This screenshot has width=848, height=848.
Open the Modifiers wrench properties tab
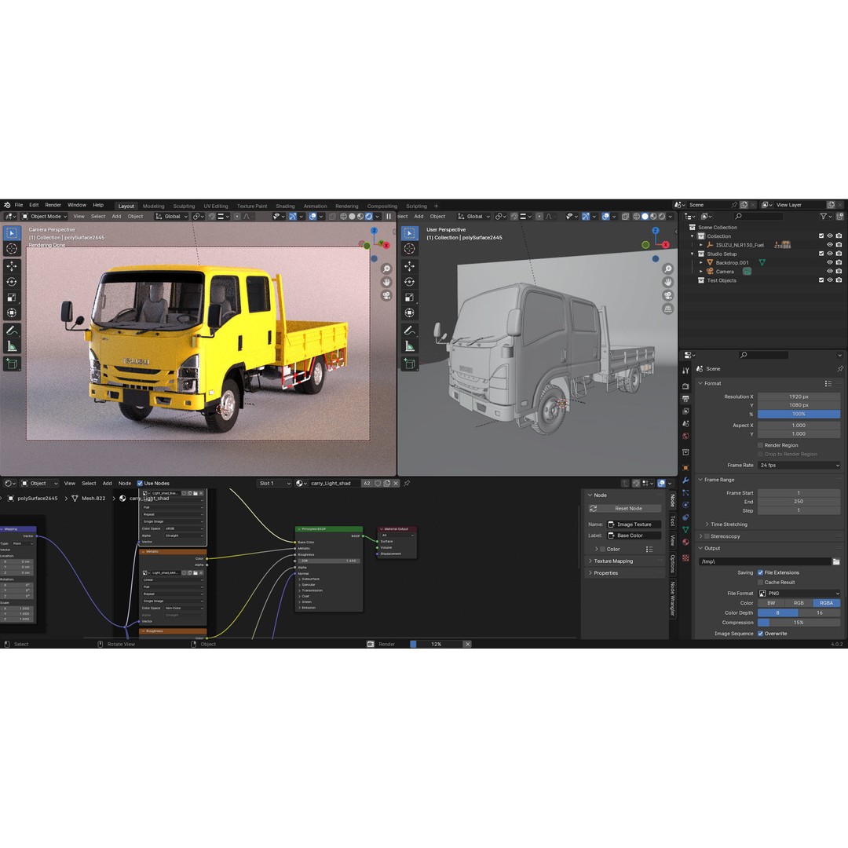[685, 481]
